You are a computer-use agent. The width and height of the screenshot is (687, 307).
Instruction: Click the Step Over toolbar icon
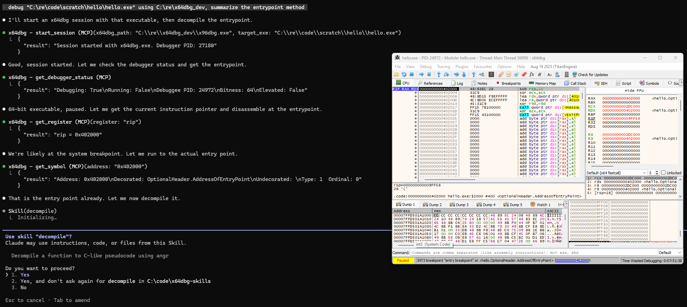446,74
